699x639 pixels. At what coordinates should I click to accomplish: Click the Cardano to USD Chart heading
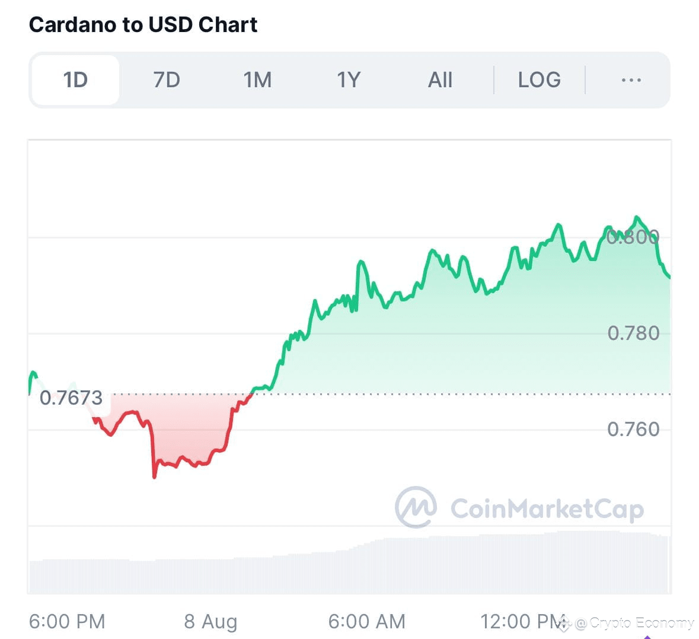pyautogui.click(x=143, y=24)
